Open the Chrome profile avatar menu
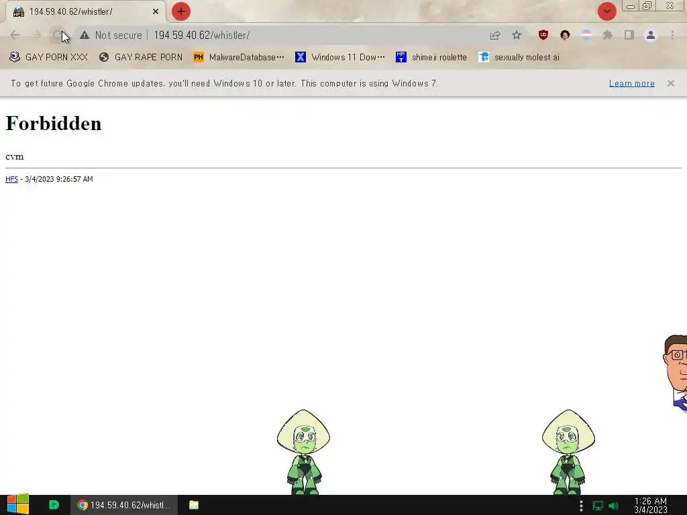Viewport: 687px width, 515px height. pyautogui.click(x=651, y=35)
